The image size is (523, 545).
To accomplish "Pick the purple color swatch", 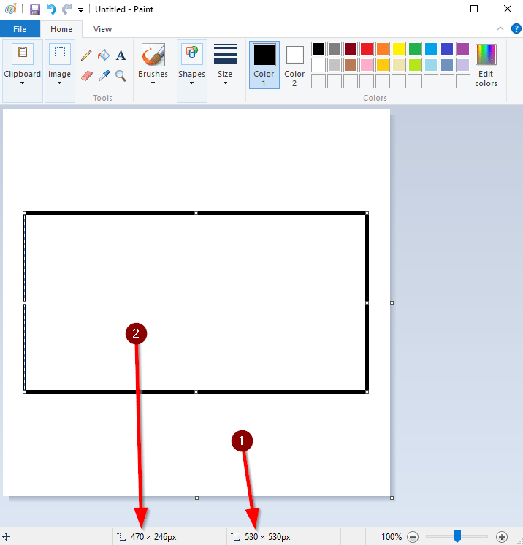I will coord(463,49).
